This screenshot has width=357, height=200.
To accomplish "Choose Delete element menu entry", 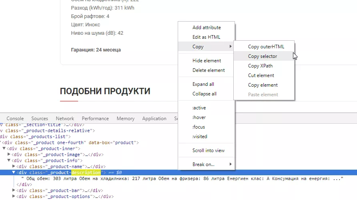I will coord(206,70).
